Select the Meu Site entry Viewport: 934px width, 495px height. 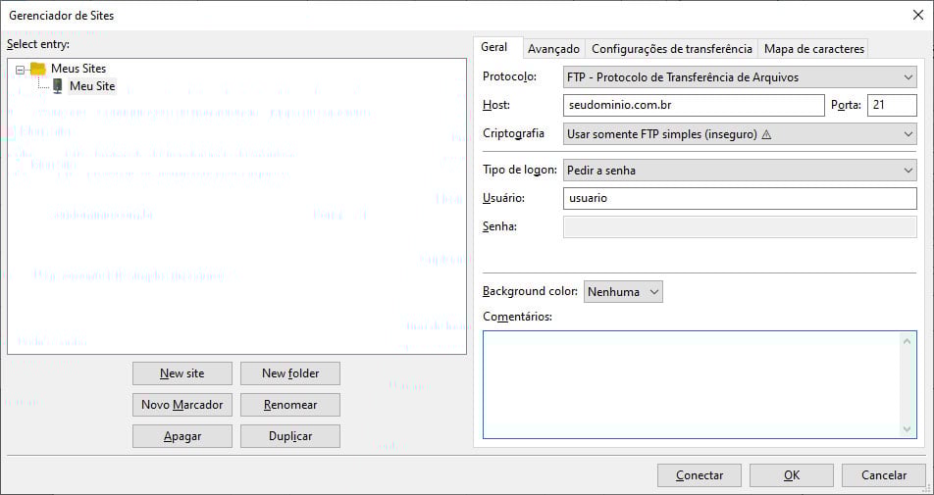tap(92, 86)
